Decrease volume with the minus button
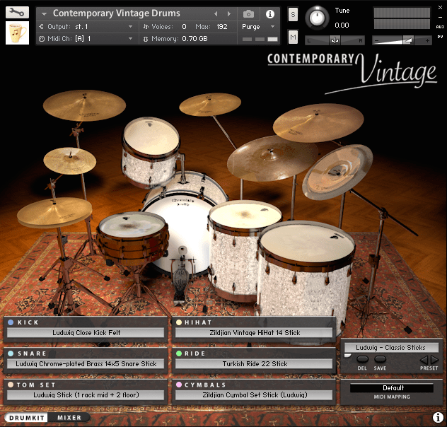This screenshot has width=447, height=427. point(376,41)
